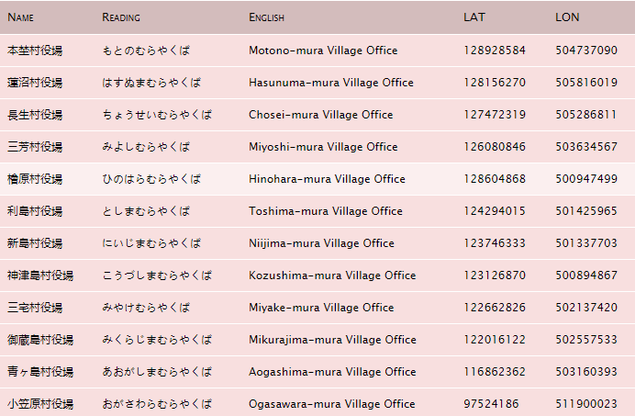Click Aogashima-mura Village Office text
This screenshot has height=416, width=635.
point(332,372)
